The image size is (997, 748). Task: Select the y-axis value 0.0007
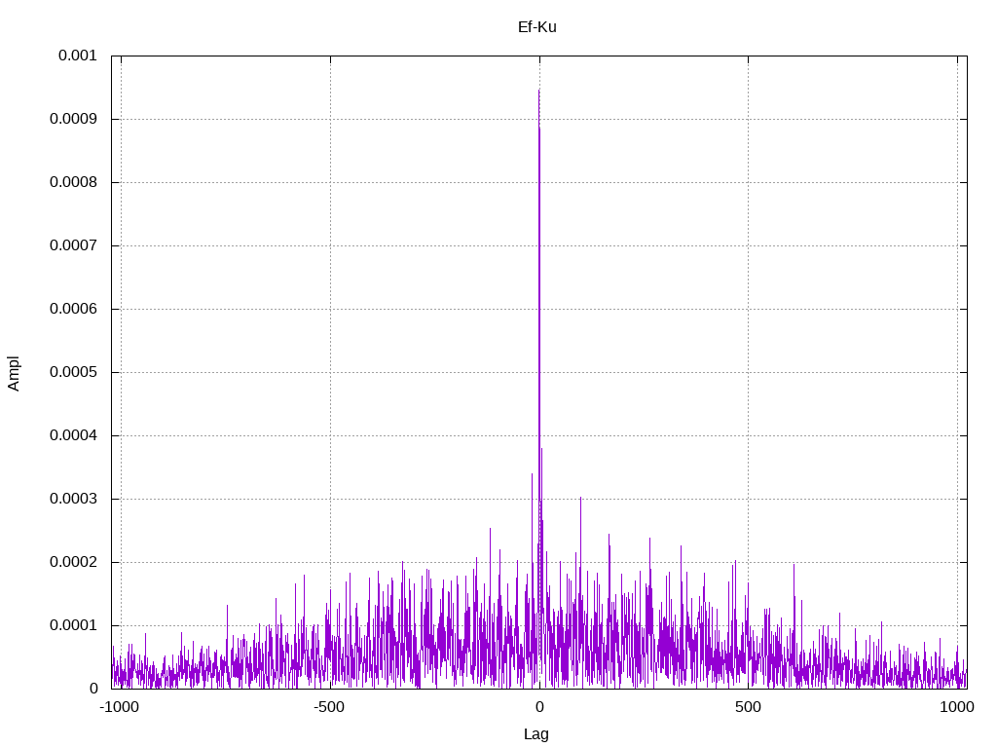click(74, 245)
